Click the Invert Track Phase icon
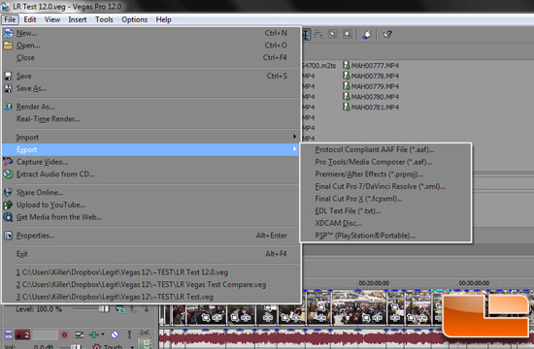 click(79, 334)
